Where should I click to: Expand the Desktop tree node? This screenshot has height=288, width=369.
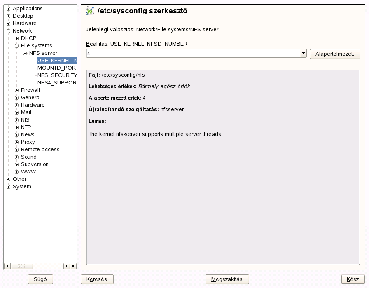click(8, 16)
